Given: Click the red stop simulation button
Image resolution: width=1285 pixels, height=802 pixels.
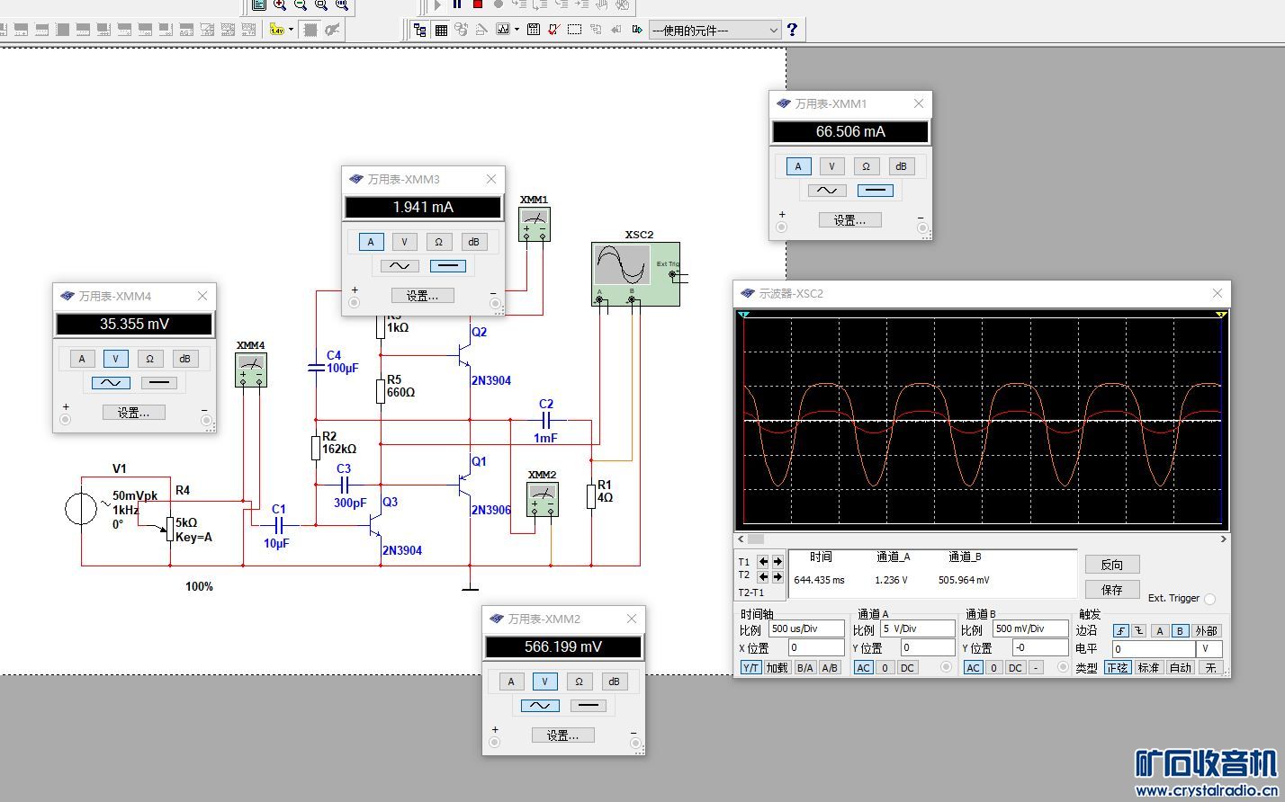Looking at the screenshot, I should pyautogui.click(x=478, y=4).
